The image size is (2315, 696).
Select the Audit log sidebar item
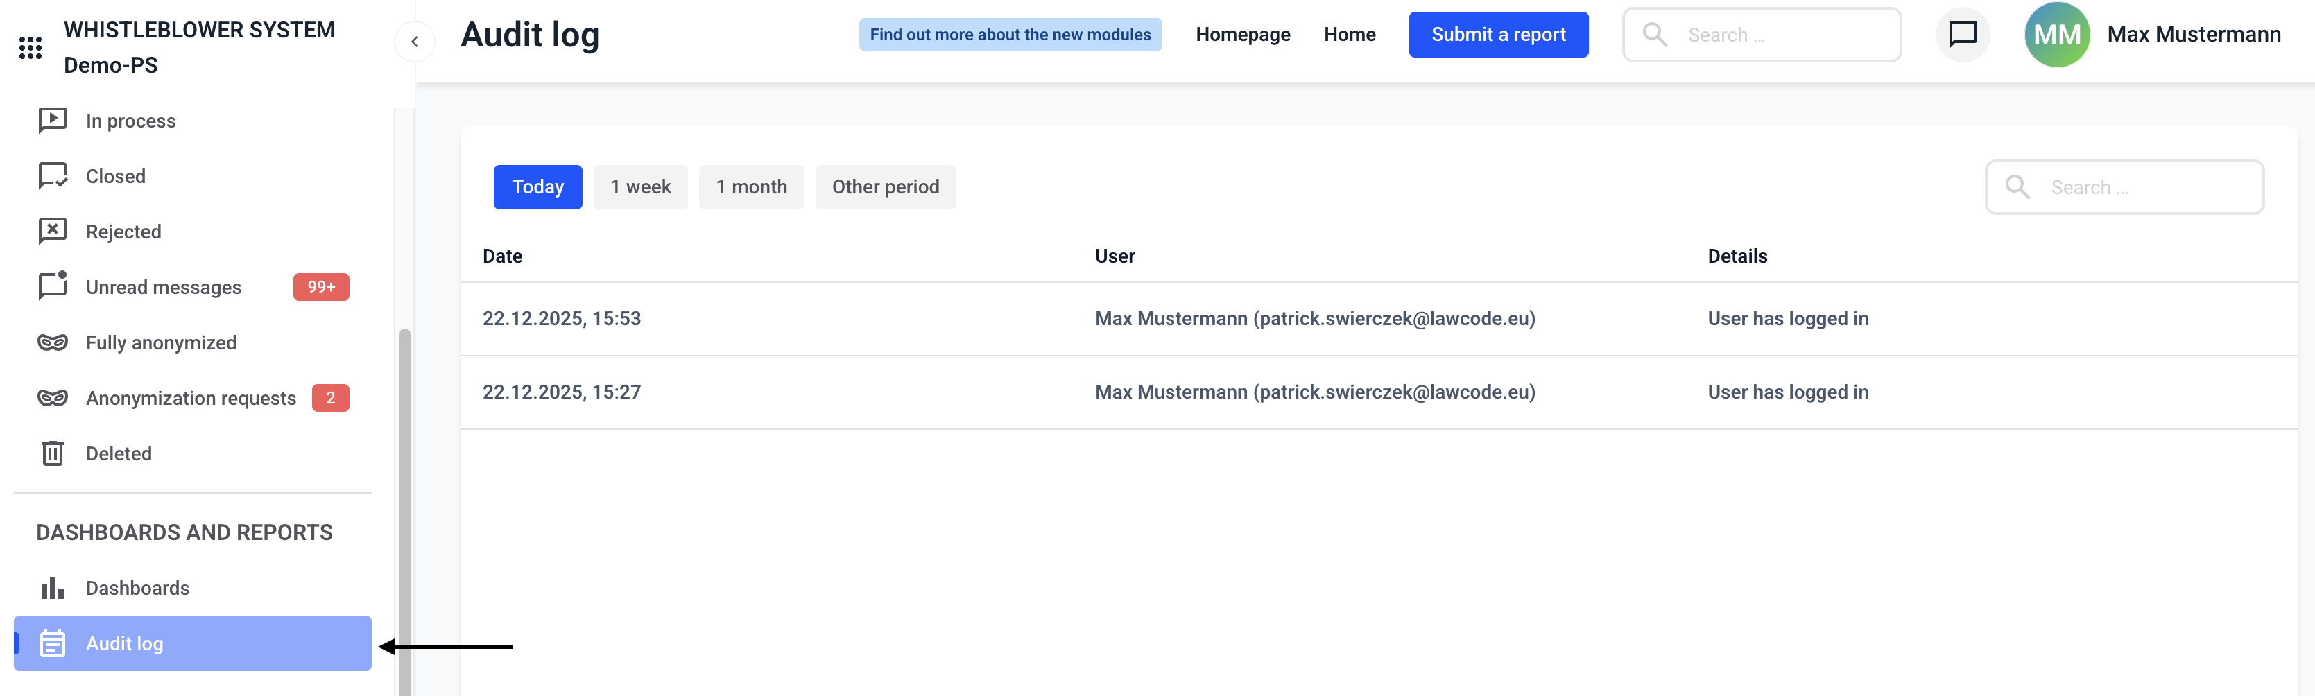point(192,643)
